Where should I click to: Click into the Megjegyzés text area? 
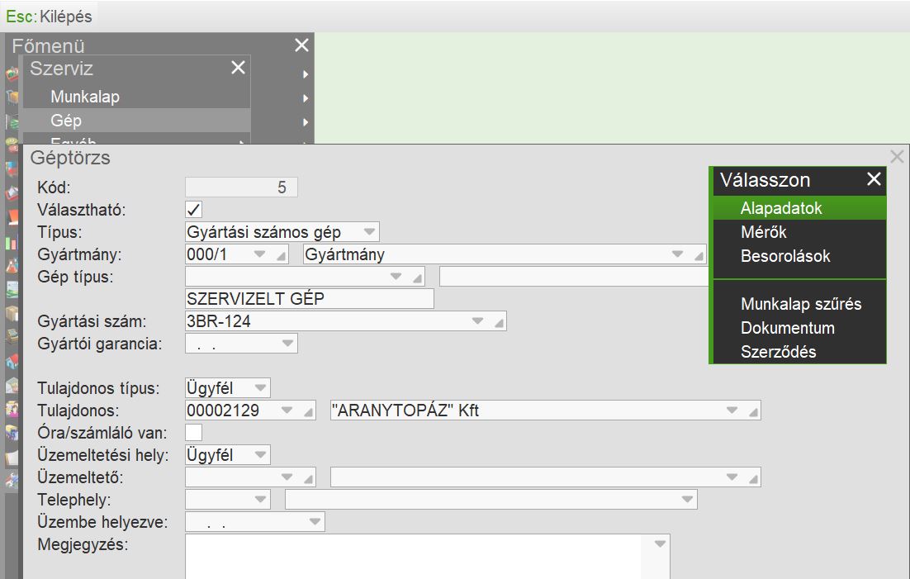point(427,557)
